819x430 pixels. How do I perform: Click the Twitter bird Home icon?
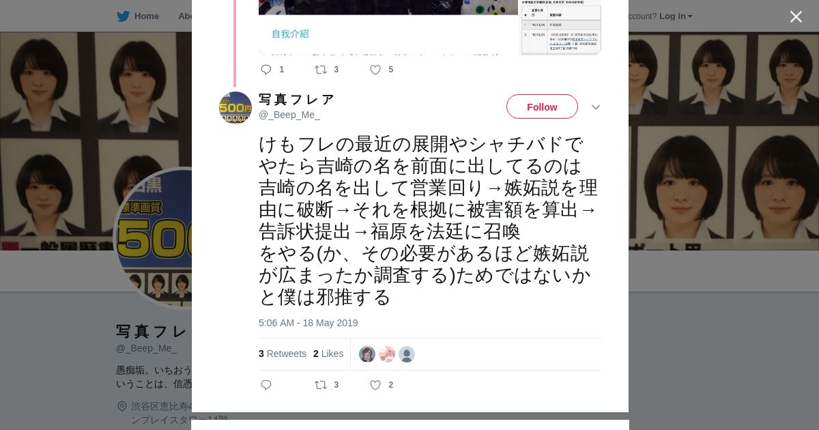click(x=123, y=16)
